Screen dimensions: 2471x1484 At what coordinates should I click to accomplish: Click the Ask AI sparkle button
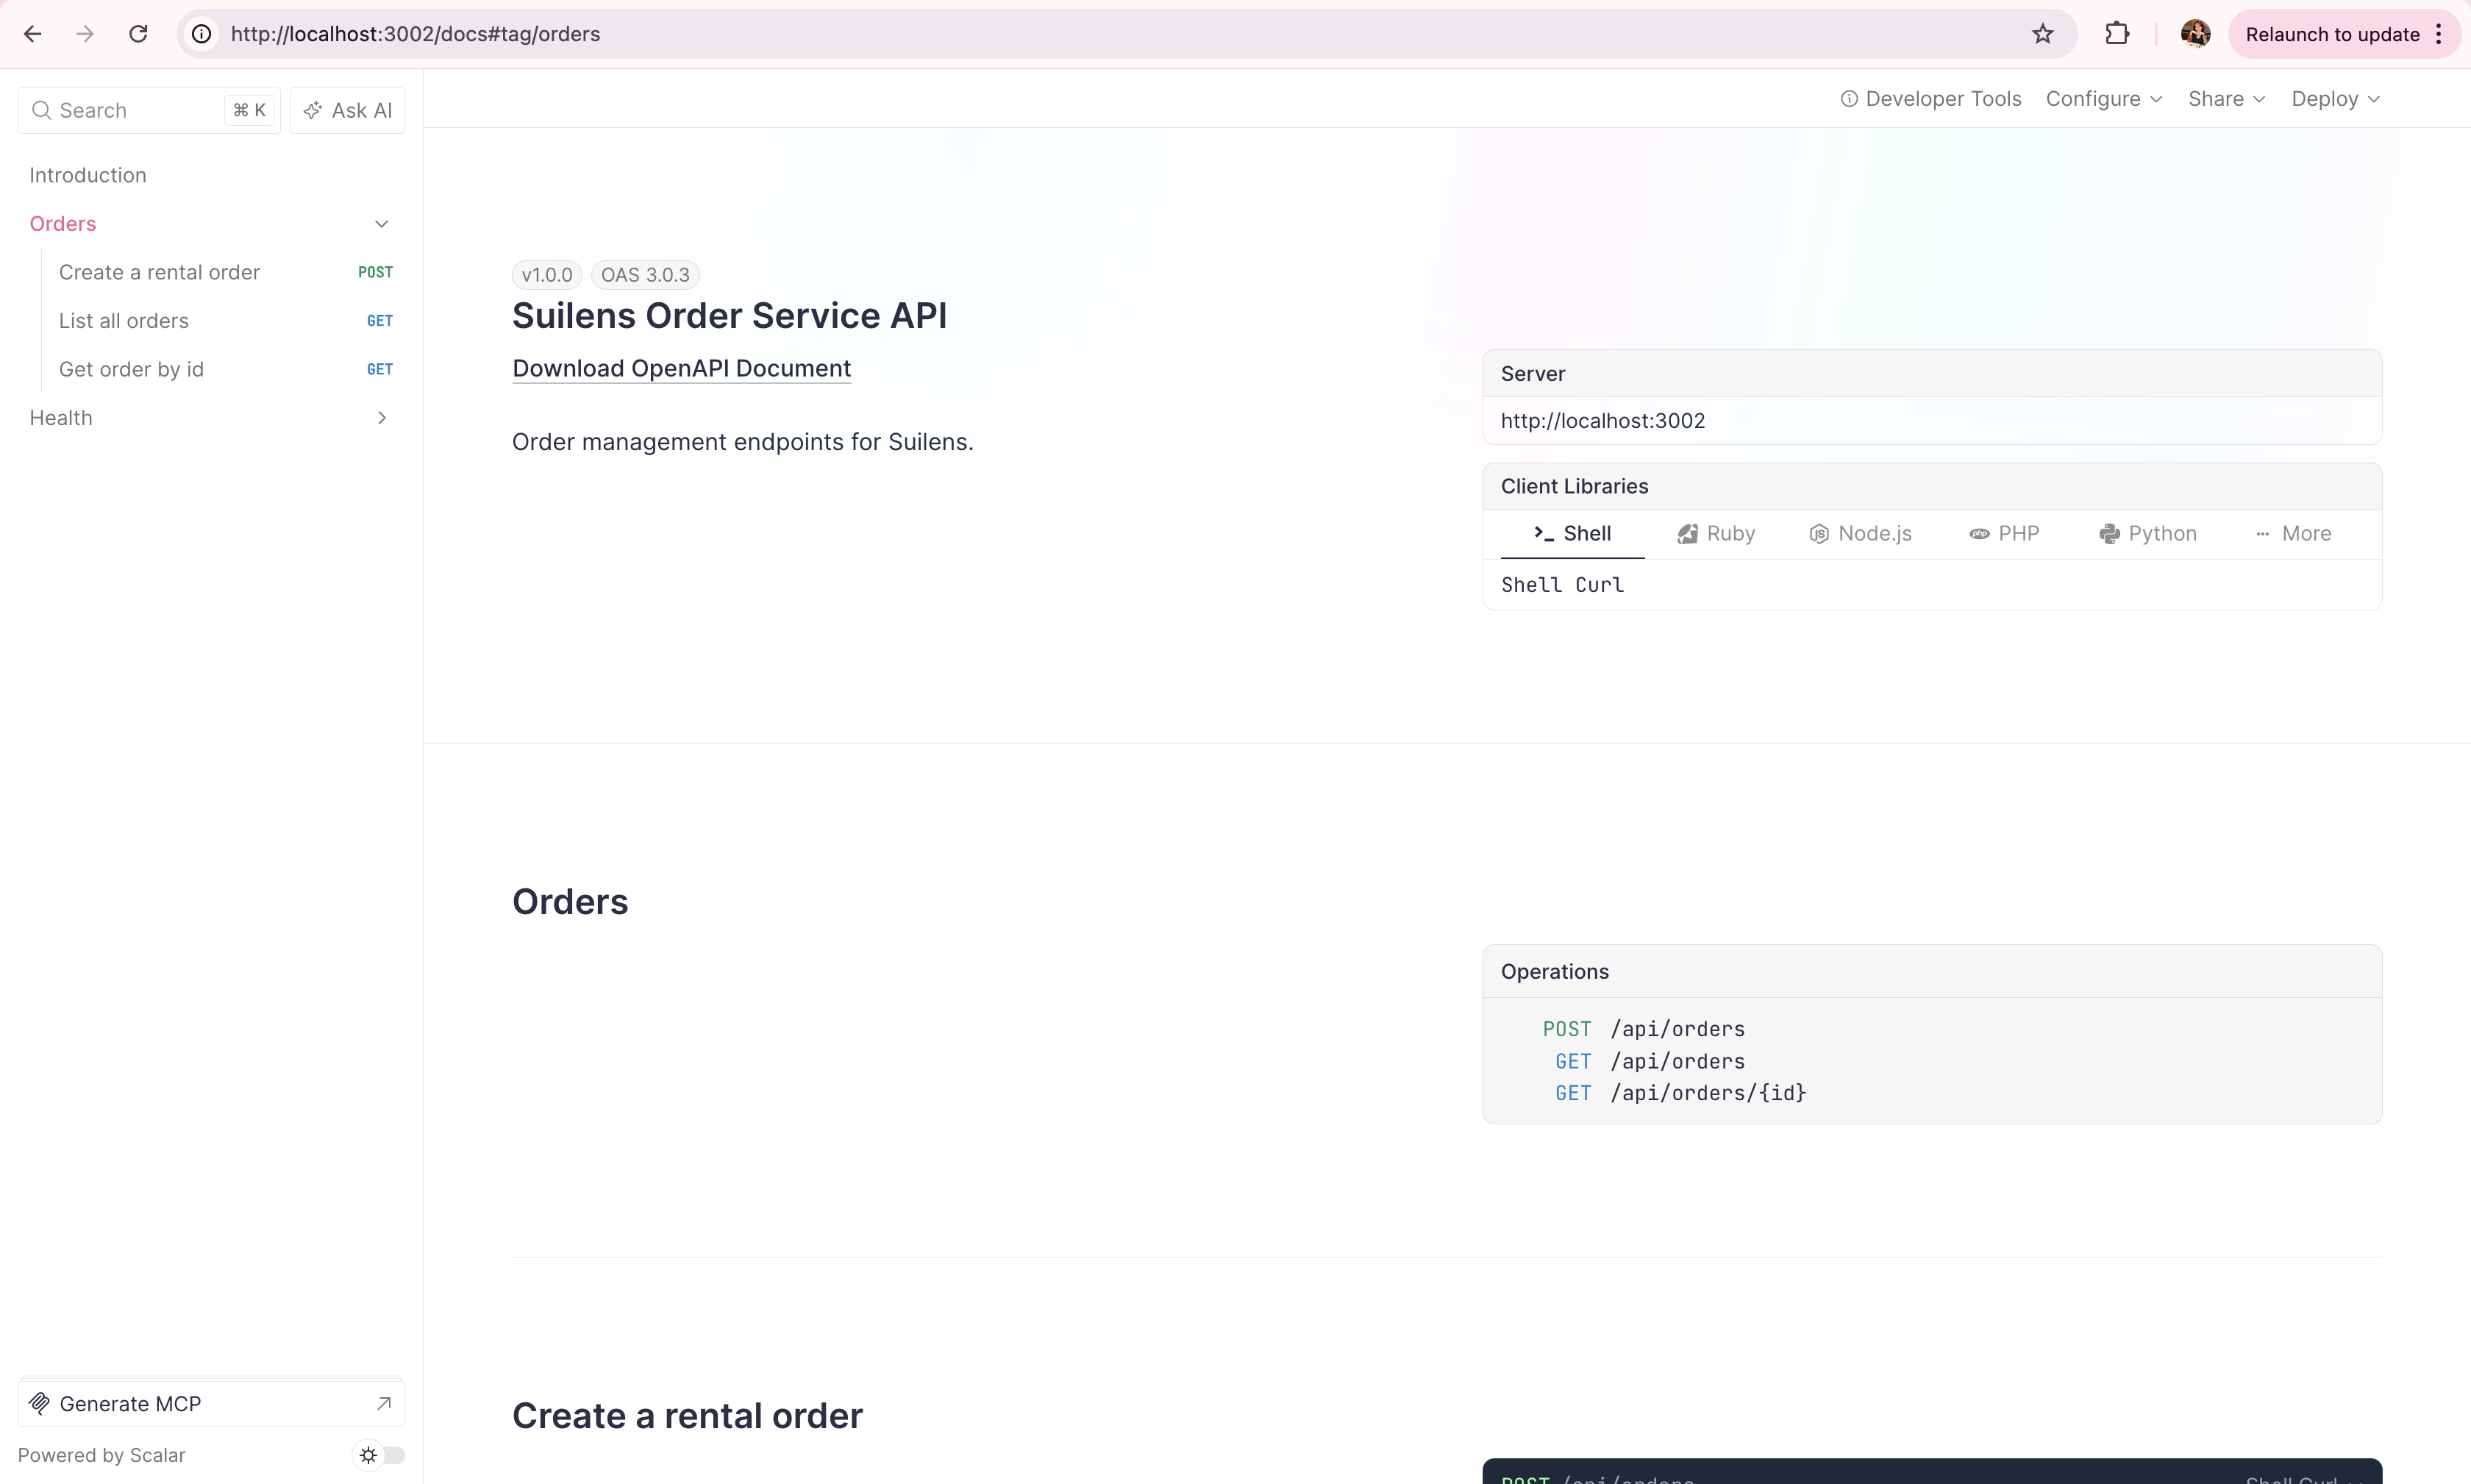tap(347, 110)
